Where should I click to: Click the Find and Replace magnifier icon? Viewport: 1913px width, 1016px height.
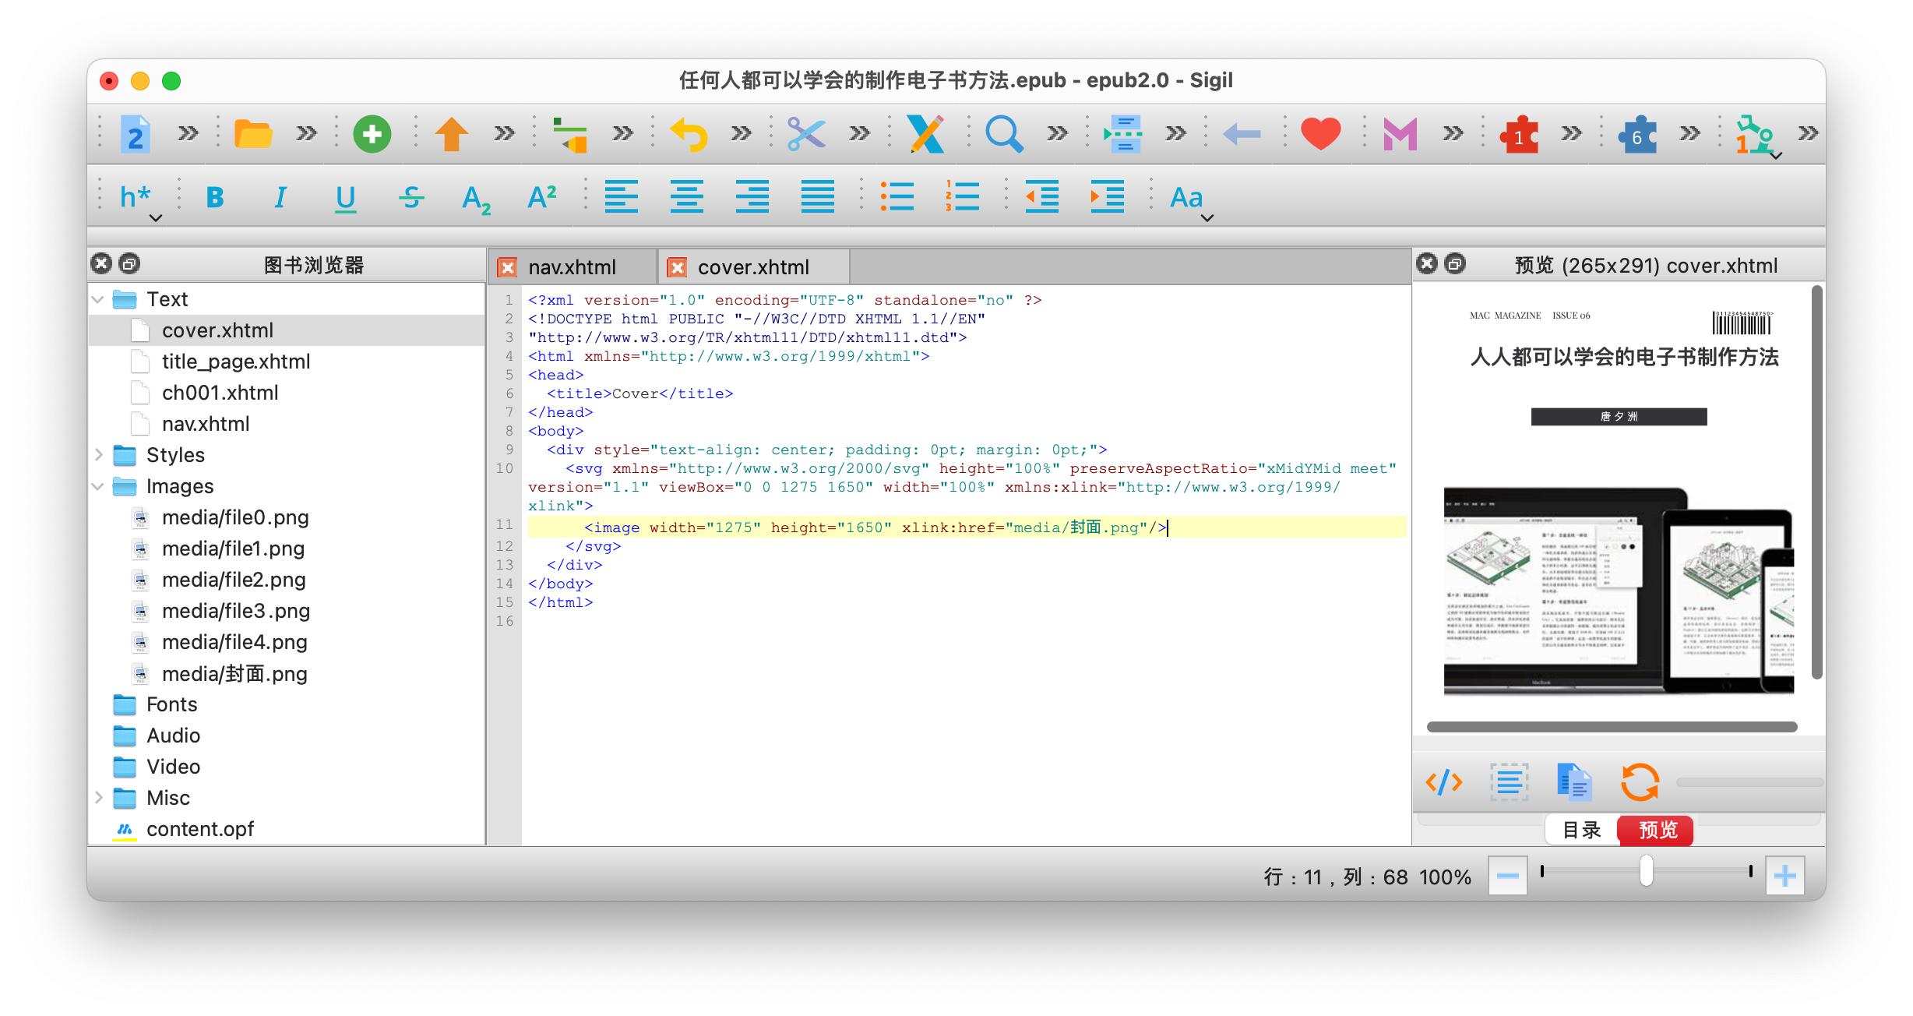[x=1003, y=134]
